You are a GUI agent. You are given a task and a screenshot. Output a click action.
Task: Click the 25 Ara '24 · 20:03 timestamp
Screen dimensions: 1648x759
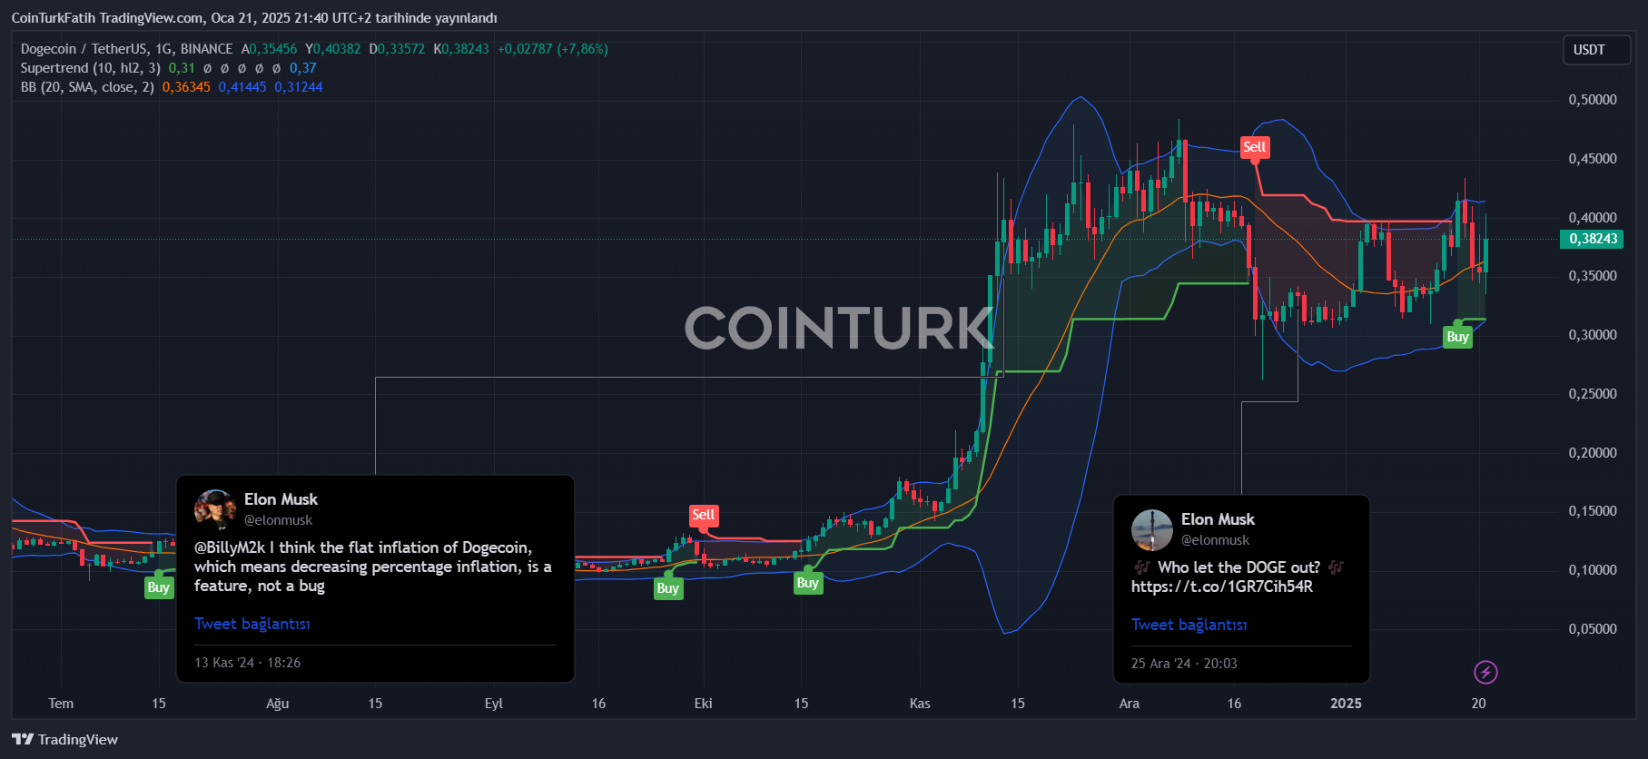tap(1184, 664)
